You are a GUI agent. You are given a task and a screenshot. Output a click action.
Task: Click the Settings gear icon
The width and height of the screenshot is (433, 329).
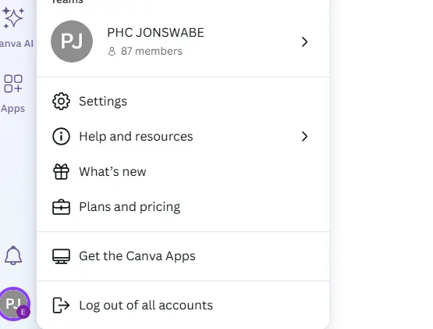(x=61, y=102)
